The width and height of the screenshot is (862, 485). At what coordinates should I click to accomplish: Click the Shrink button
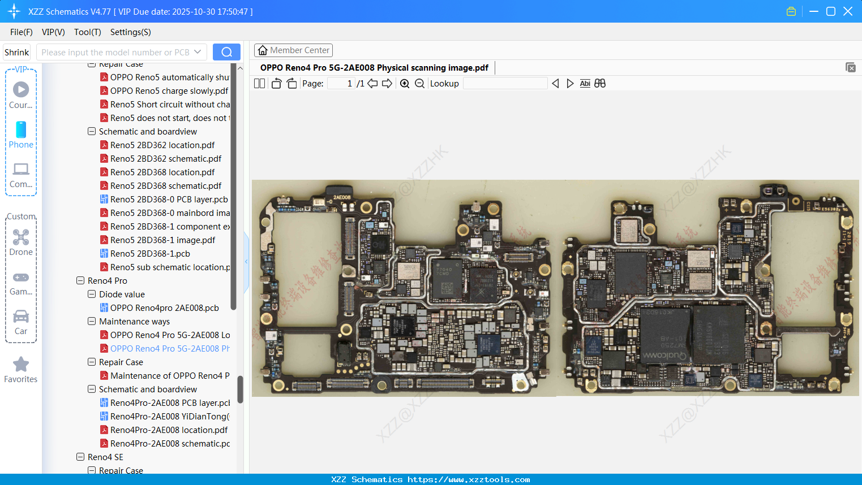coord(17,52)
